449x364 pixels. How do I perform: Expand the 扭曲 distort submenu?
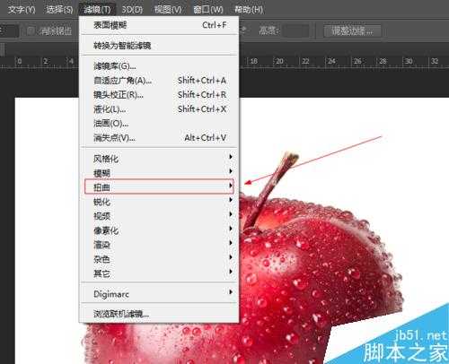tap(159, 186)
